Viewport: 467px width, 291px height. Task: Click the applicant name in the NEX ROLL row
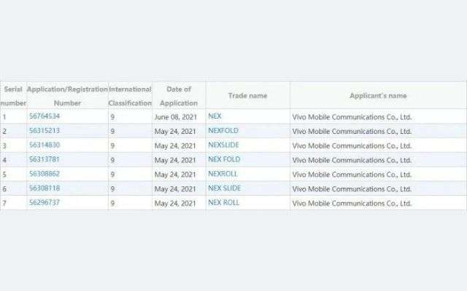pos(352,204)
